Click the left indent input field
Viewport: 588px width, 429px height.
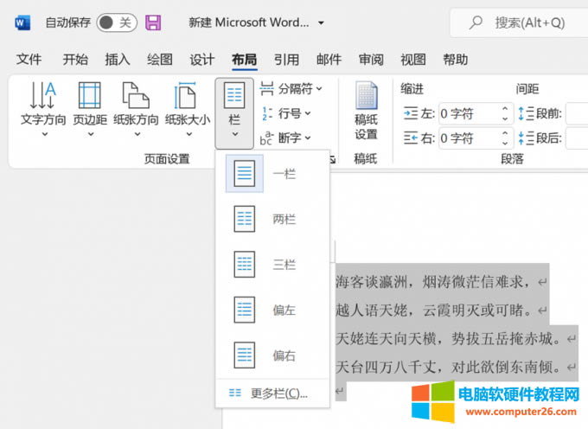coord(468,113)
